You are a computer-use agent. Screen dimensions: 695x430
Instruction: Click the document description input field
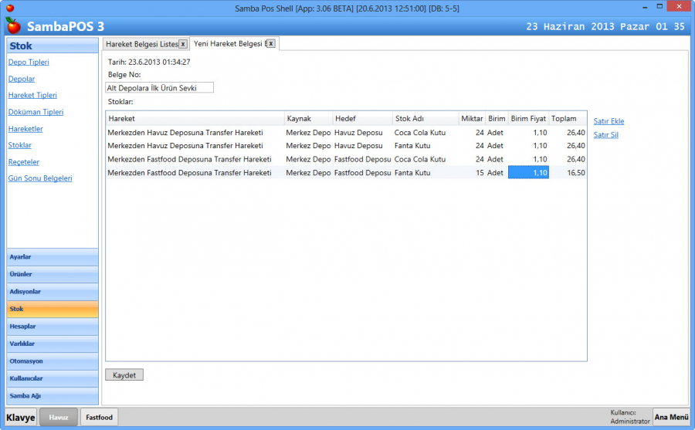tap(159, 88)
